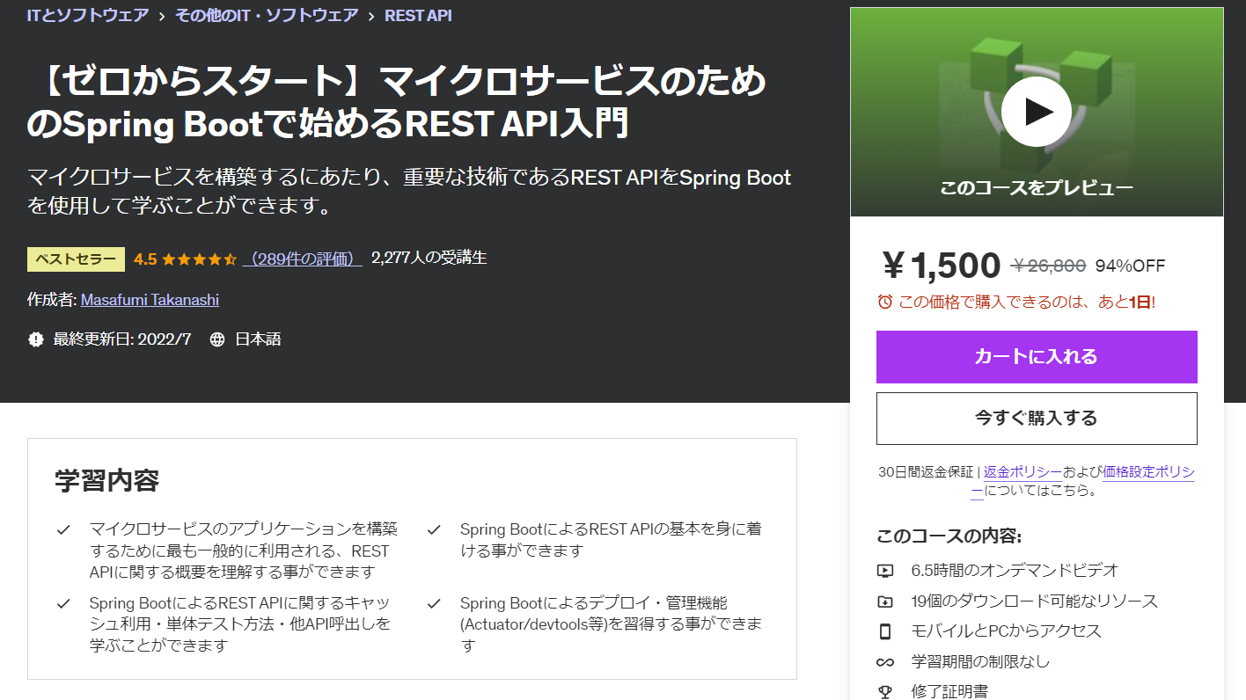Click the 最終更新日: 2022/7 text
The width and height of the screenshot is (1246, 700).
pyautogui.click(x=122, y=339)
